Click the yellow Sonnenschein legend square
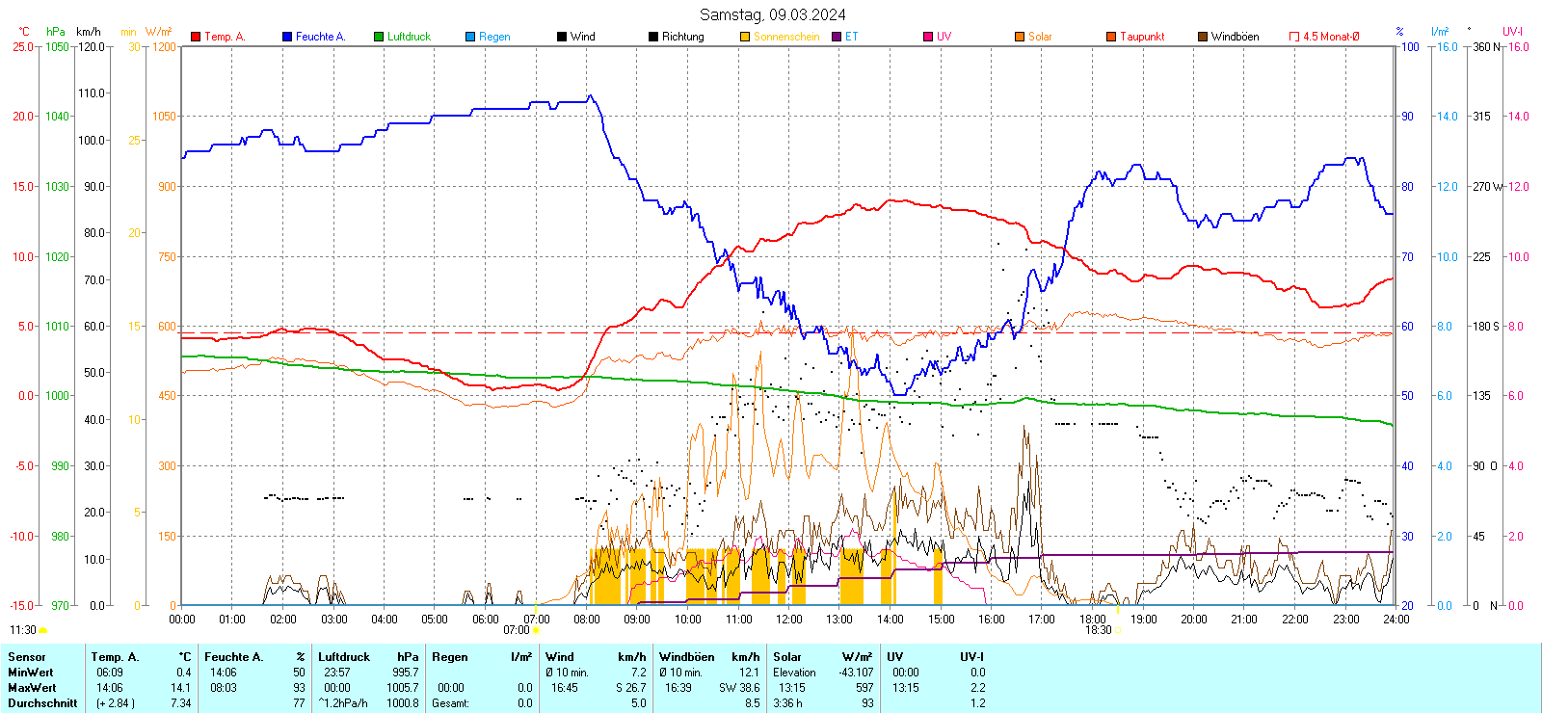The width and height of the screenshot is (1542, 713). tap(745, 37)
